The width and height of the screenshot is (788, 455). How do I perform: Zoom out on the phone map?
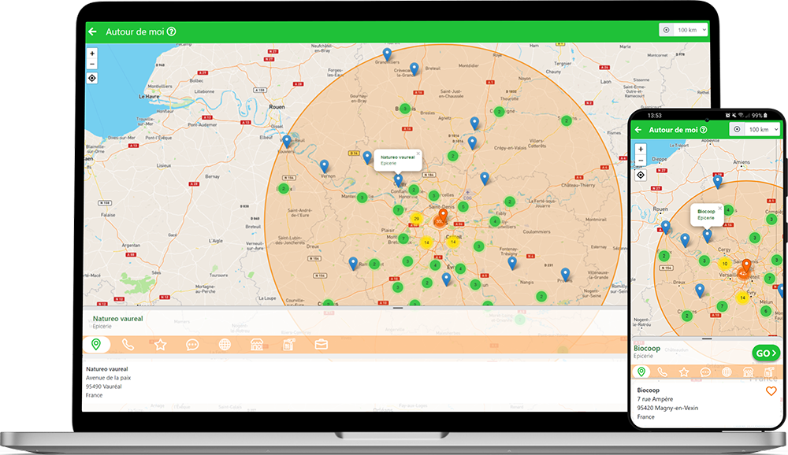[x=640, y=161]
